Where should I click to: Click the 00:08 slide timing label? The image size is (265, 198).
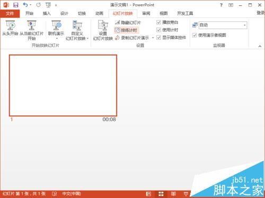(x=109, y=120)
